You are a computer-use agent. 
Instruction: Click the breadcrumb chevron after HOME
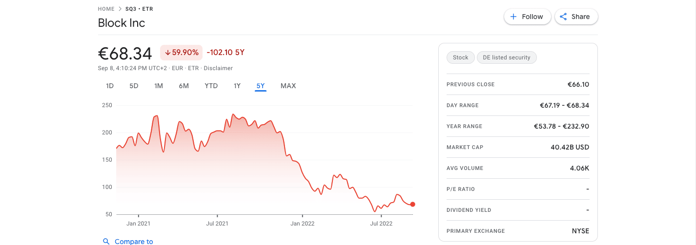pos(120,9)
